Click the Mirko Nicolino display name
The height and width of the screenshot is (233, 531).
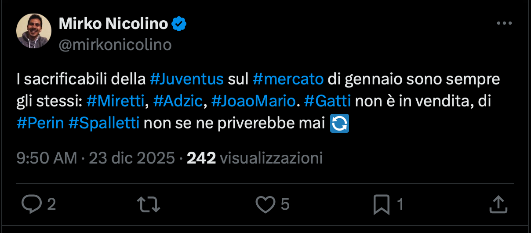113,24
